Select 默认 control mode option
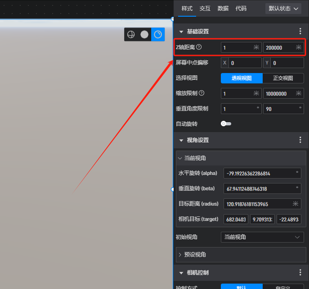Viewport: 309px width, 289px height. pyautogui.click(x=242, y=287)
